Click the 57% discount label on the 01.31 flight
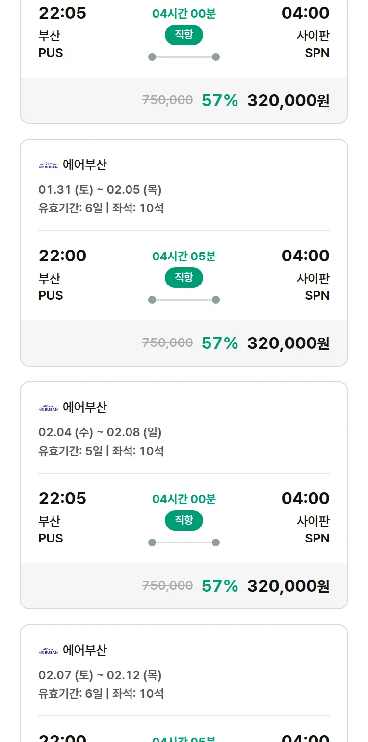This screenshot has height=742, width=368. (220, 343)
